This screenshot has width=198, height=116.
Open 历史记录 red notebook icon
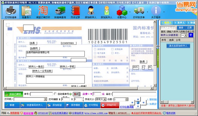75,12
